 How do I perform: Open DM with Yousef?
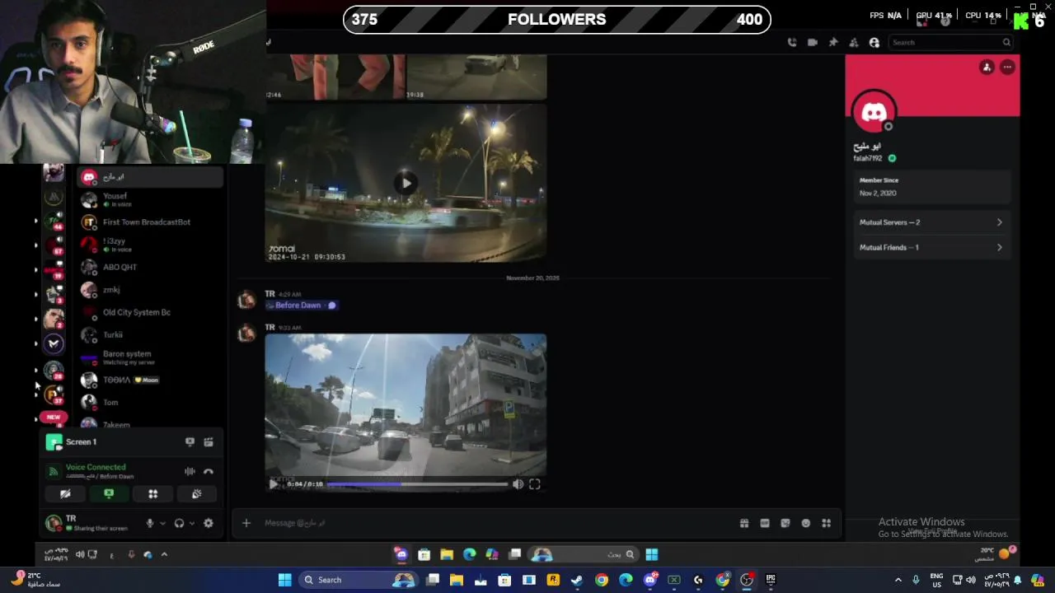coord(151,200)
